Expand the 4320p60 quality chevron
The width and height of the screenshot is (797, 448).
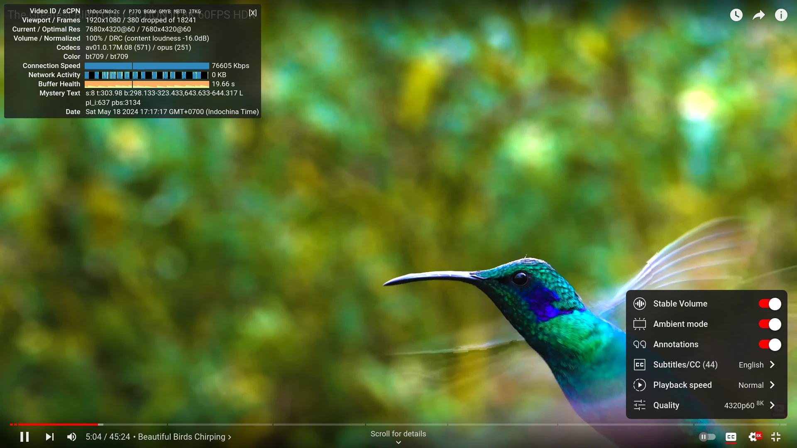pyautogui.click(x=772, y=405)
